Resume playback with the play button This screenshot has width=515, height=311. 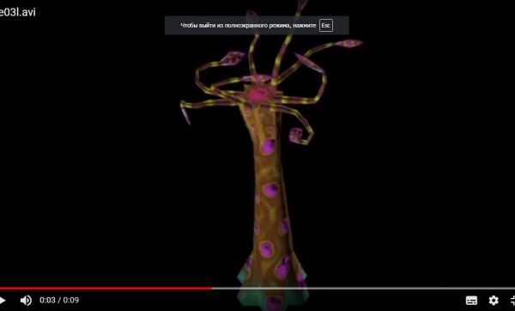[2, 300]
